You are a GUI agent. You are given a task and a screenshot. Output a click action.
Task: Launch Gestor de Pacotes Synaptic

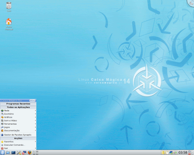(x=18, y=135)
